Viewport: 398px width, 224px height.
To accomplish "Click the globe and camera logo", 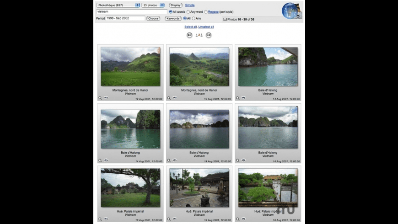I will [x=292, y=11].
